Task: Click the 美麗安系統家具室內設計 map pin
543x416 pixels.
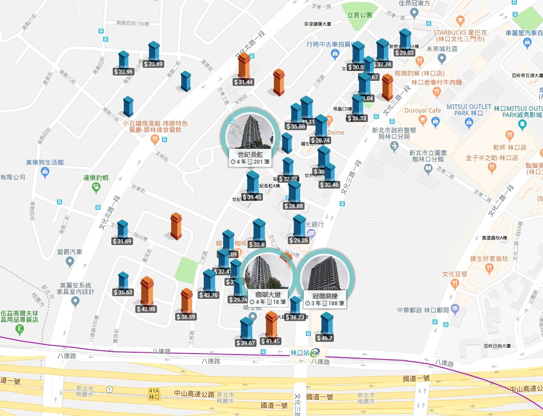Action: pyautogui.click(x=75, y=301)
